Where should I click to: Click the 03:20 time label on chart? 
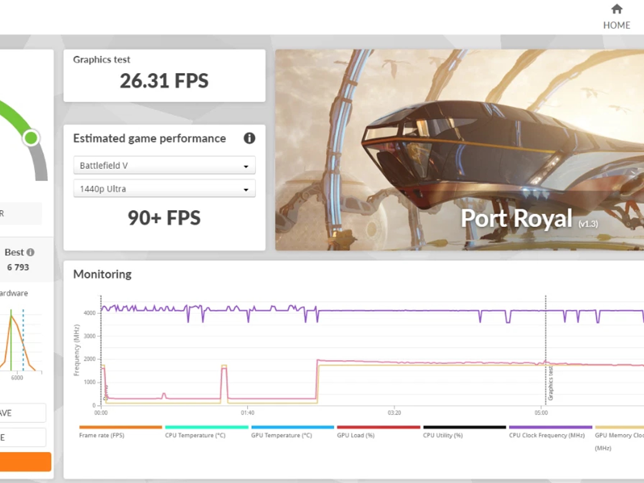pyautogui.click(x=394, y=413)
